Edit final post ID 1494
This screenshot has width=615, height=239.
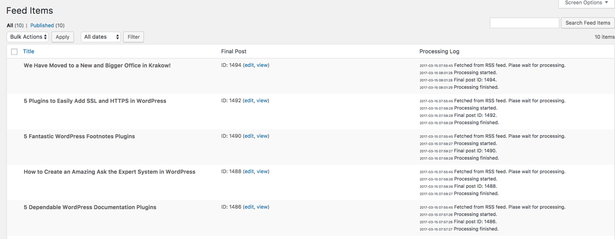tap(249, 65)
